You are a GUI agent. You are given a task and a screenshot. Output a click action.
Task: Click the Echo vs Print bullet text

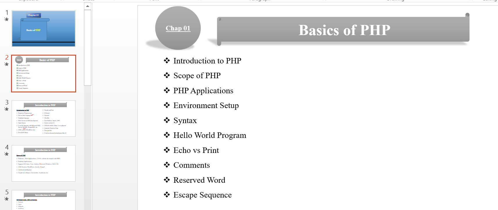tap(196, 150)
